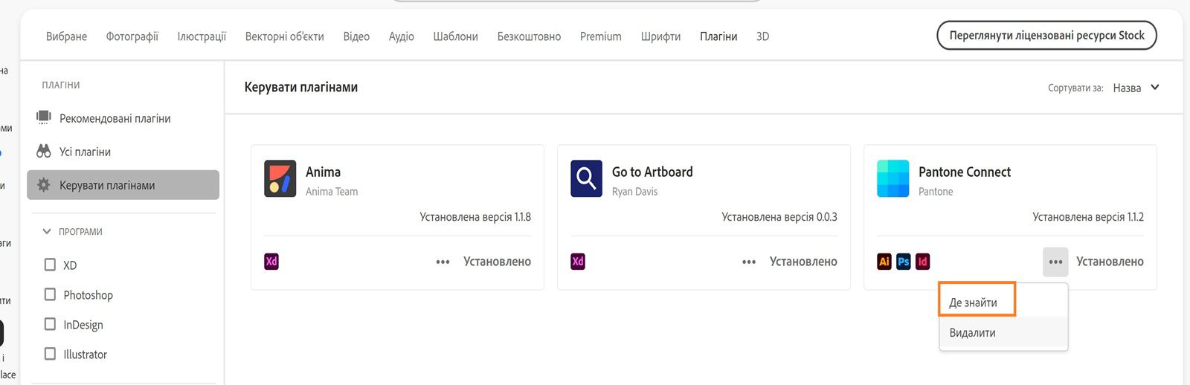
Task: Click the Anima Team author name
Action: (x=332, y=192)
